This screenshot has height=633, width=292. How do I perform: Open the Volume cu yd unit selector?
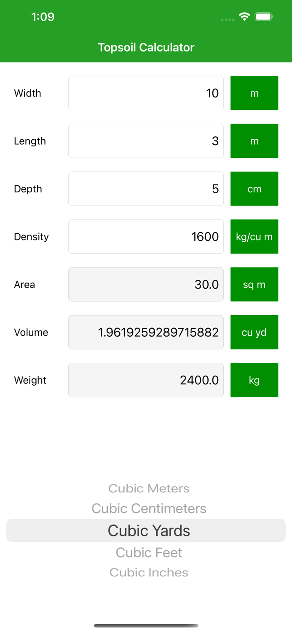pos(254,332)
